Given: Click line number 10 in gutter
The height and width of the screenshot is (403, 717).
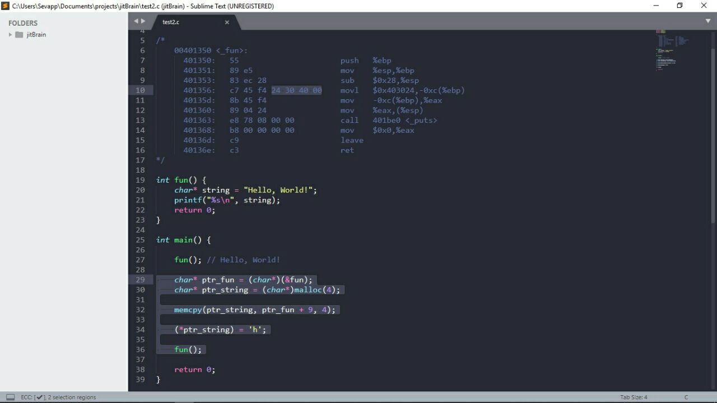Looking at the screenshot, I should coord(140,90).
